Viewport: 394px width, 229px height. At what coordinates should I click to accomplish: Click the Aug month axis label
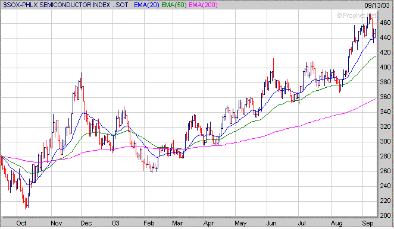coord(336,223)
